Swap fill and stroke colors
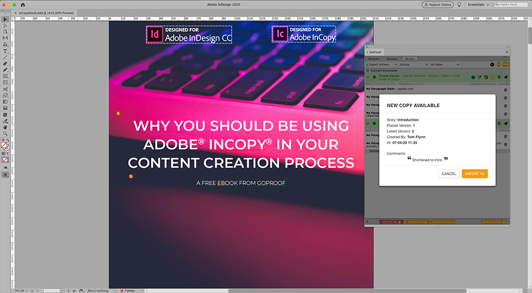This screenshot has height=293, width=532. click(8, 140)
